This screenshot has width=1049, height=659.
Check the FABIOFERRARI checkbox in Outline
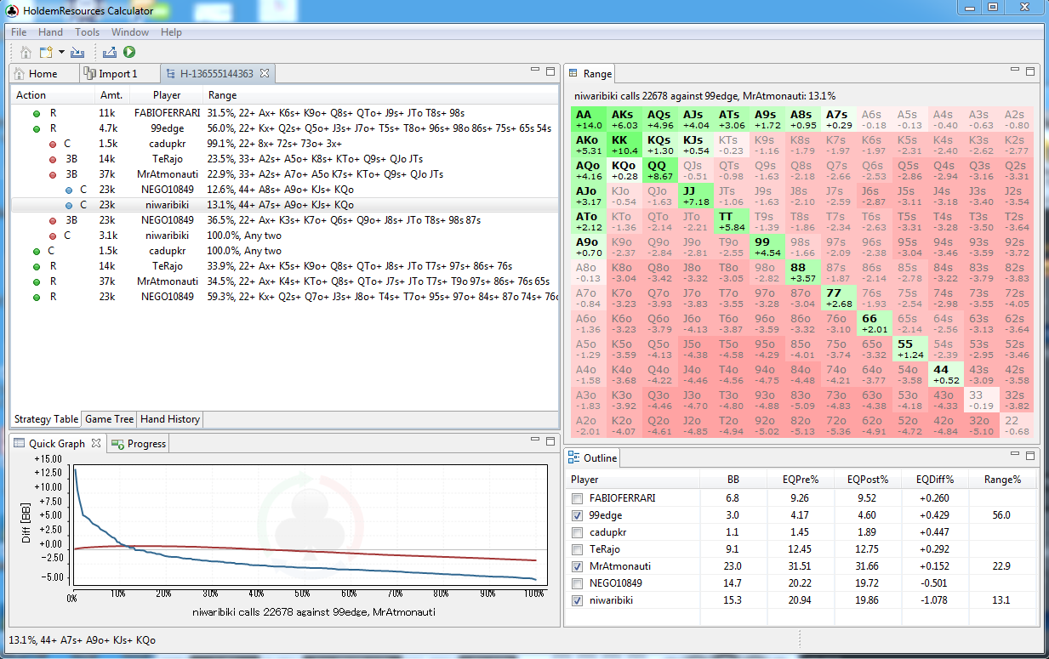pyautogui.click(x=579, y=498)
